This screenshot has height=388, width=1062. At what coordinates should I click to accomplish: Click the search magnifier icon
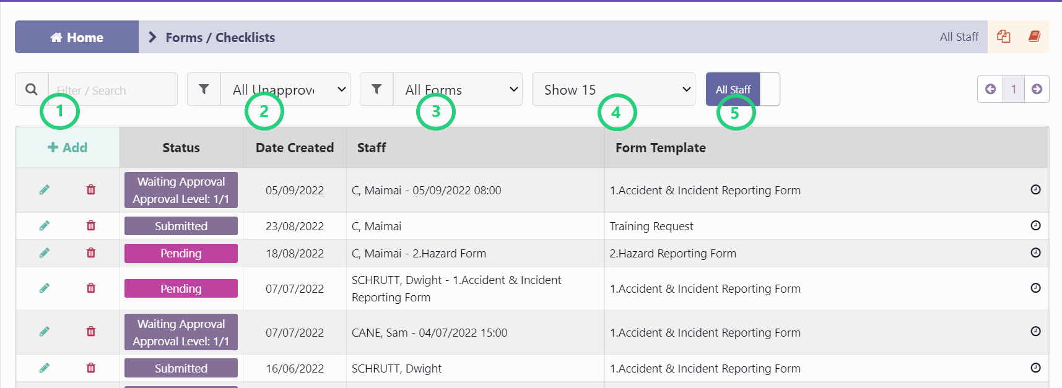(x=32, y=90)
